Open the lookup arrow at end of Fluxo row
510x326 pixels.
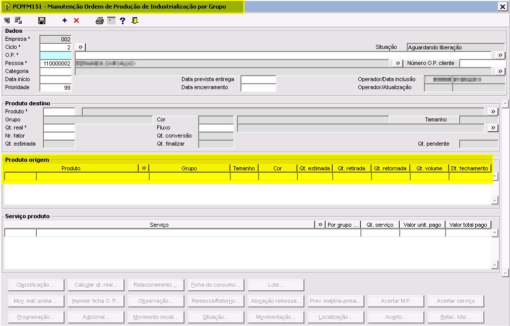click(x=493, y=127)
